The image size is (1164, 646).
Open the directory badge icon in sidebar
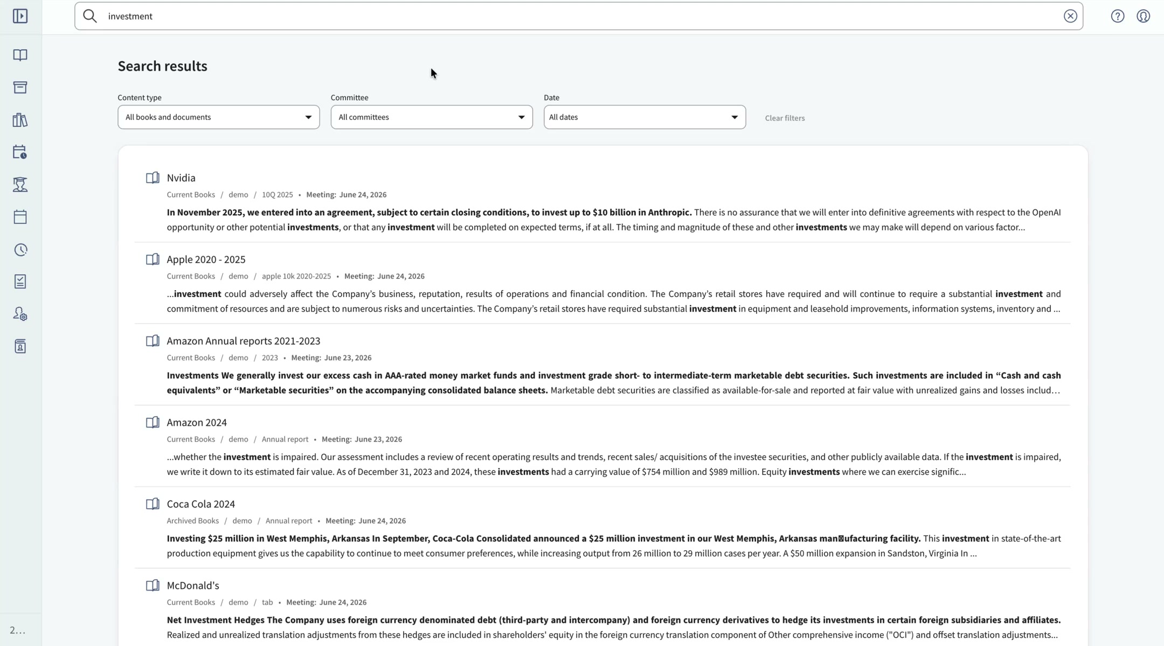pos(20,346)
